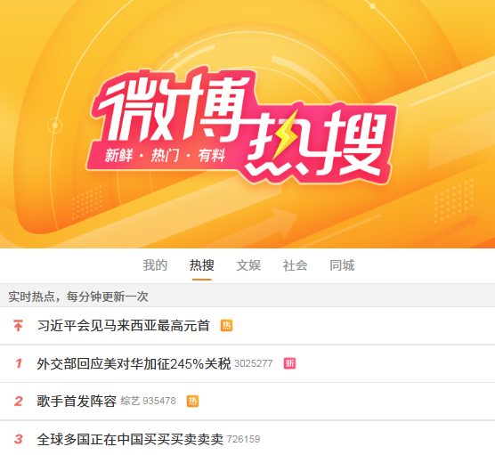
Task: Click the pinned-to-top arrow icon
Action: pyautogui.click(x=18, y=326)
